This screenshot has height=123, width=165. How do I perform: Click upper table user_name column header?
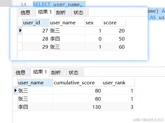(x=67, y=23)
